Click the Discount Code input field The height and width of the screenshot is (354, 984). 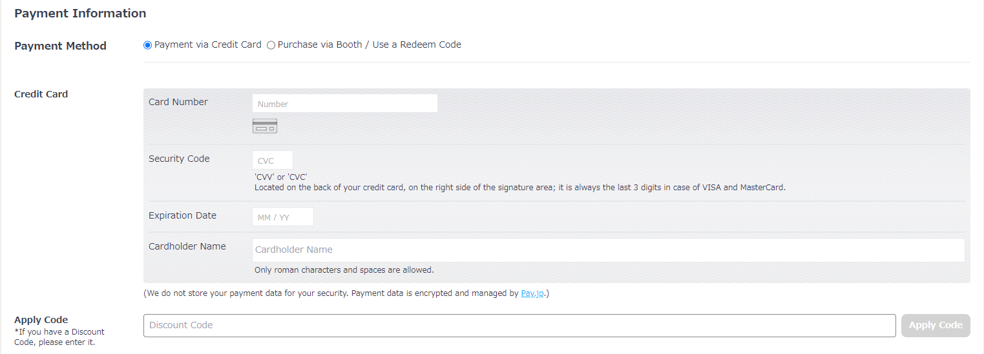pos(519,326)
